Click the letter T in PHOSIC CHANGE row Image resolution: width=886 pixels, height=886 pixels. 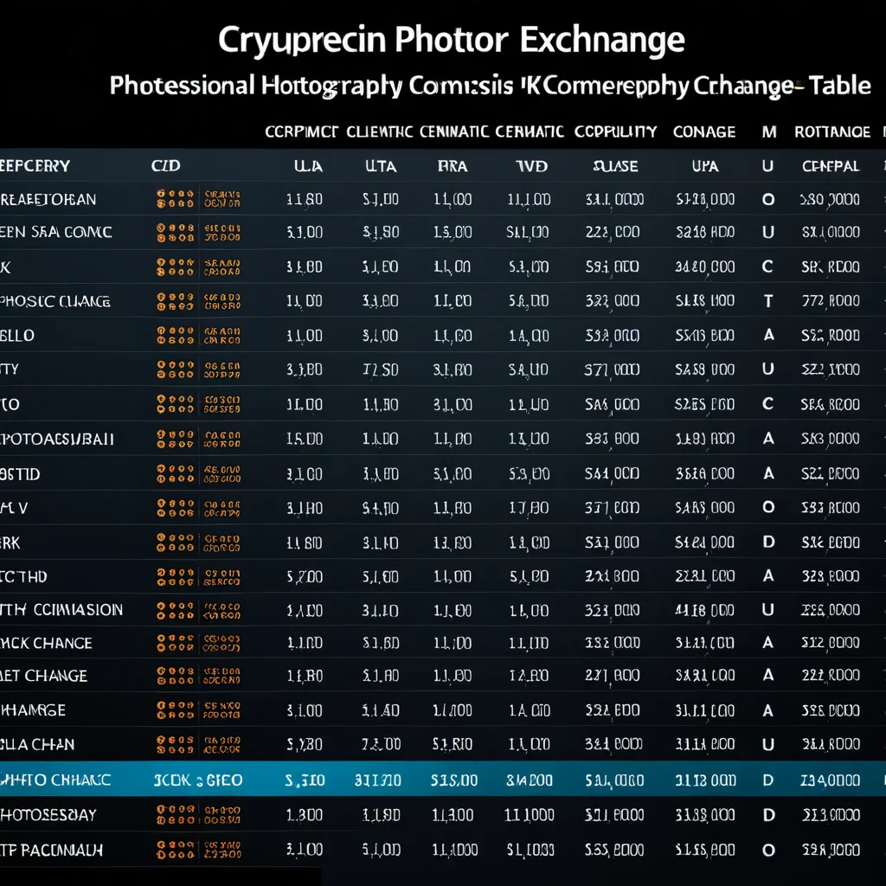[x=768, y=301]
